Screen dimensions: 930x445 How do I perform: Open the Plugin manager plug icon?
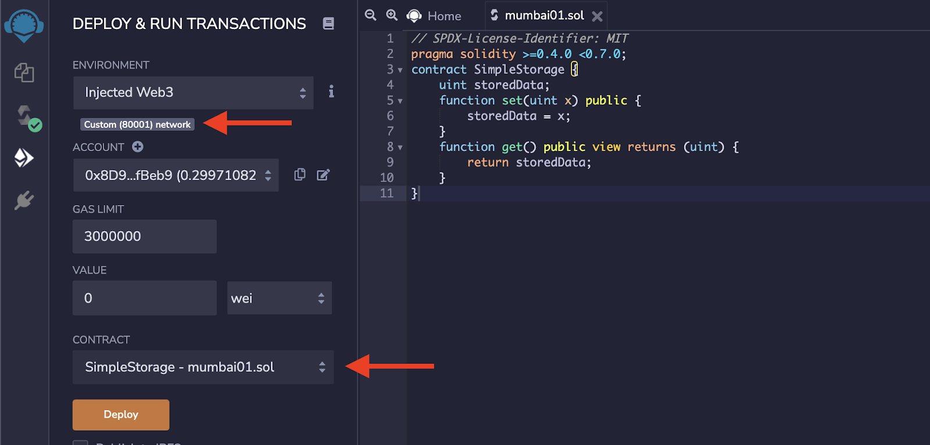click(x=24, y=200)
